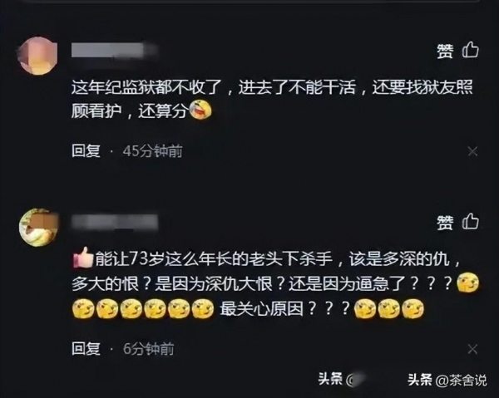Click the last thinking emoji after 最关心原因
The width and height of the screenshot is (499, 398).
[413, 308]
